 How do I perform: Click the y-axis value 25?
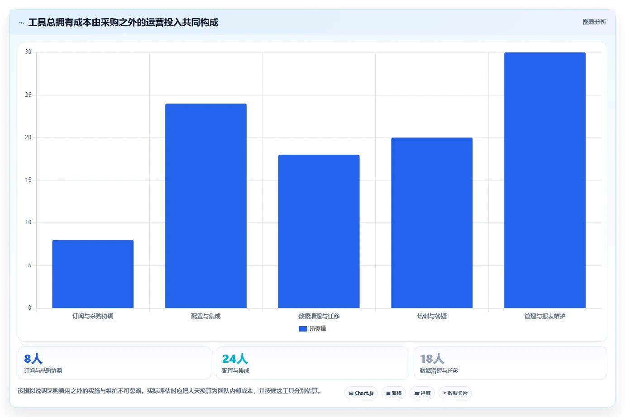pyautogui.click(x=28, y=95)
